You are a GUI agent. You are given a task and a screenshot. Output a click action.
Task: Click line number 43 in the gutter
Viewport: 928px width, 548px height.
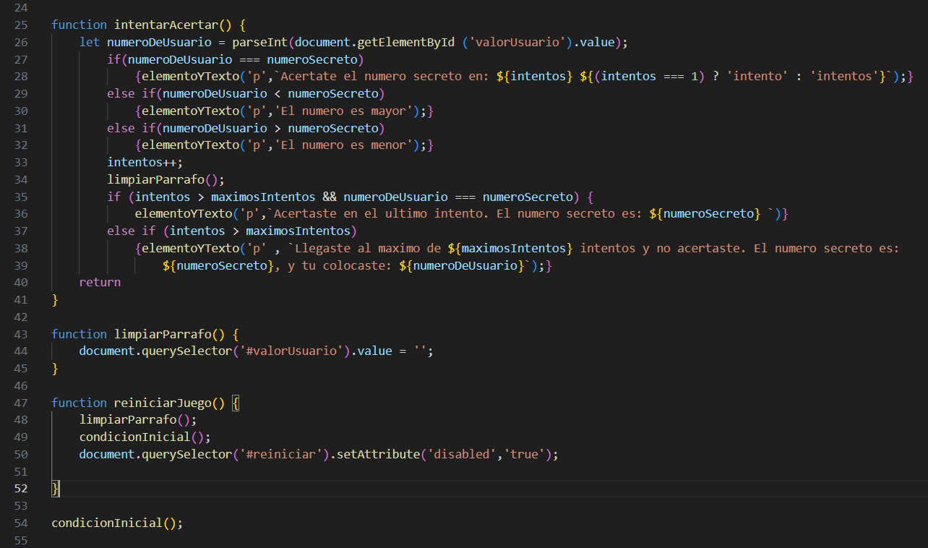coord(20,334)
